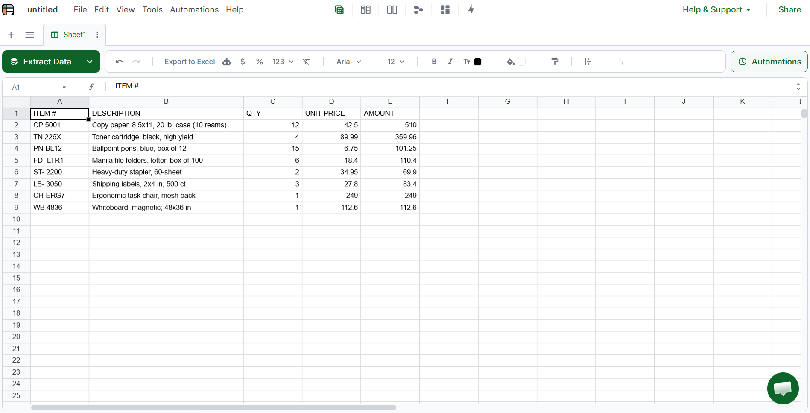The width and height of the screenshot is (810, 413).
Task: Apply percent number format
Action: [x=259, y=62]
